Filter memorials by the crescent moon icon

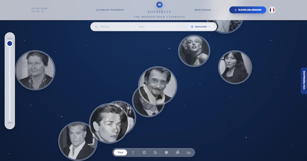click(155, 153)
